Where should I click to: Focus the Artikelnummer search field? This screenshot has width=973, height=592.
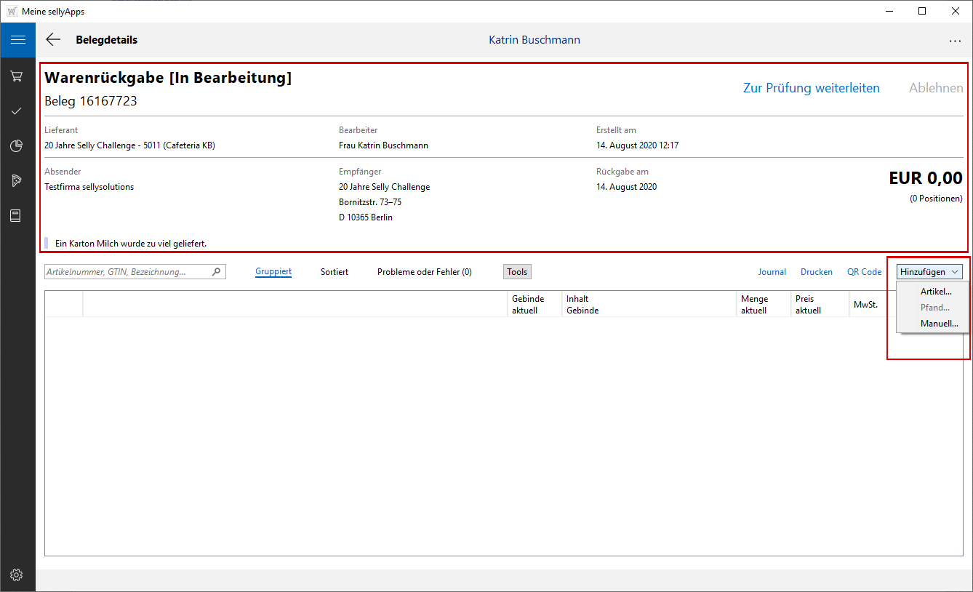click(127, 272)
